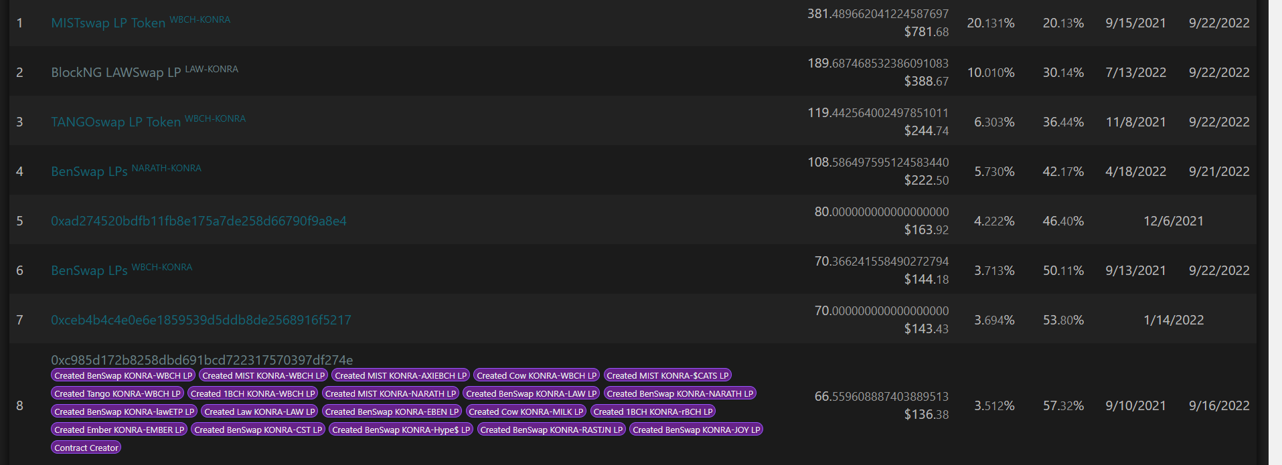Click the 50.11% cumulative cell

[1063, 270]
